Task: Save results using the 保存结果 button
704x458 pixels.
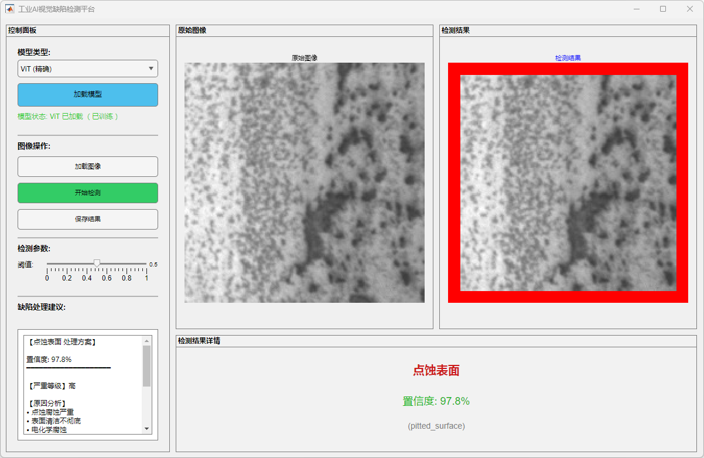Action: tap(88, 219)
